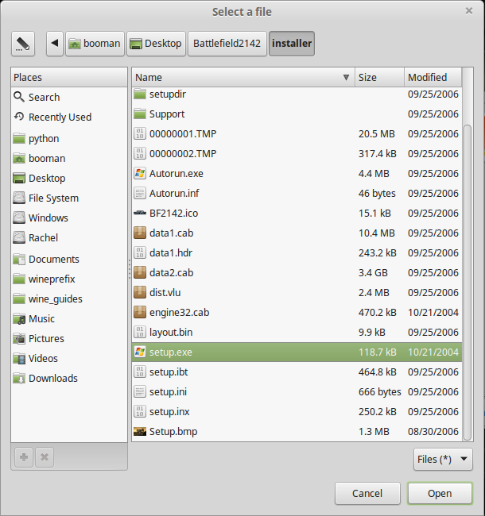Screen dimensions: 485x516
Task: Select booman home folder in Places
Action: pos(69,158)
